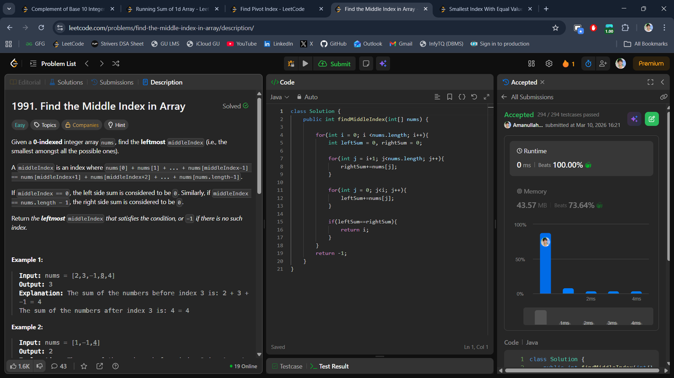
Task: Open LeetCode settings gear
Action: pos(549,64)
